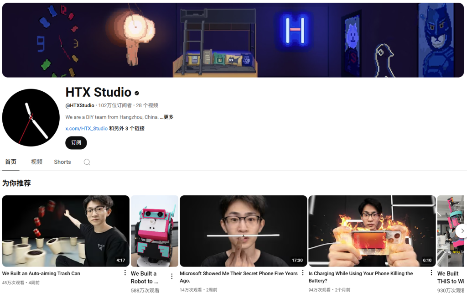Open video title We Built an Auto-aiming Trash Can

click(x=41, y=273)
